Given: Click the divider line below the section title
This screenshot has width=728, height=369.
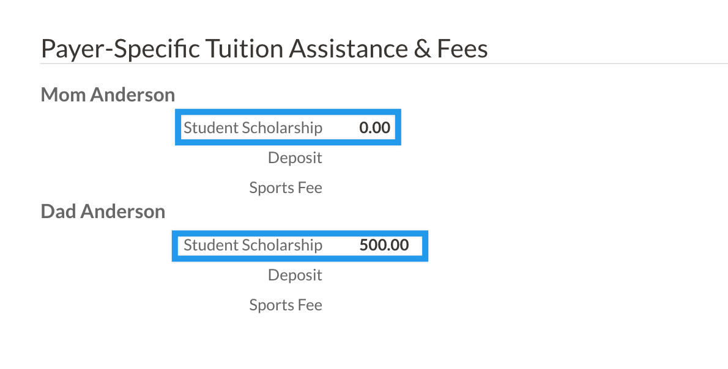Looking at the screenshot, I should point(384,63).
